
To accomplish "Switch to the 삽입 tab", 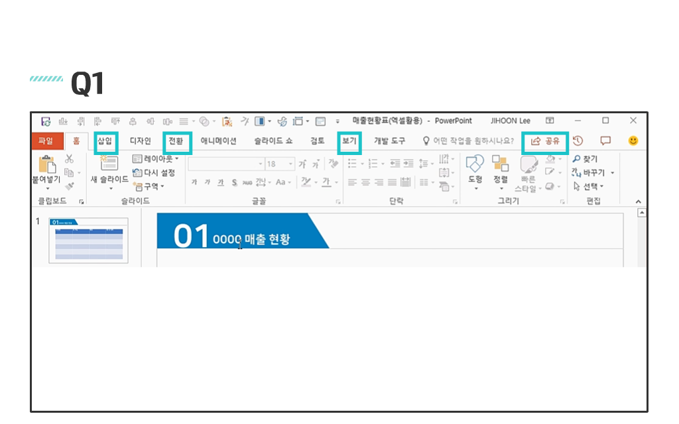I will (x=105, y=141).
